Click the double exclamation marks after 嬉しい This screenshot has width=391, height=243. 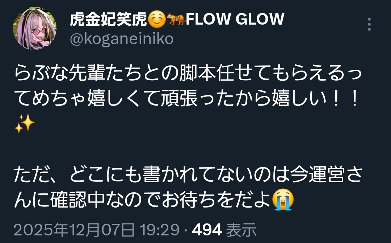(x=345, y=99)
